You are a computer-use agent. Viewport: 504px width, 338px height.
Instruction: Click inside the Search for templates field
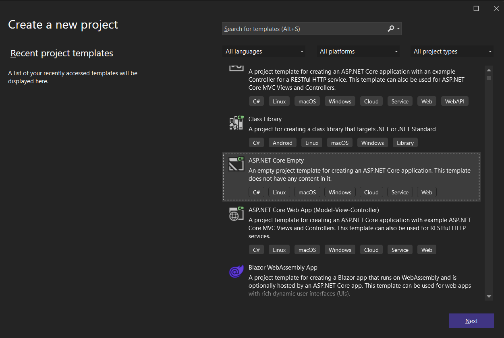(x=302, y=29)
